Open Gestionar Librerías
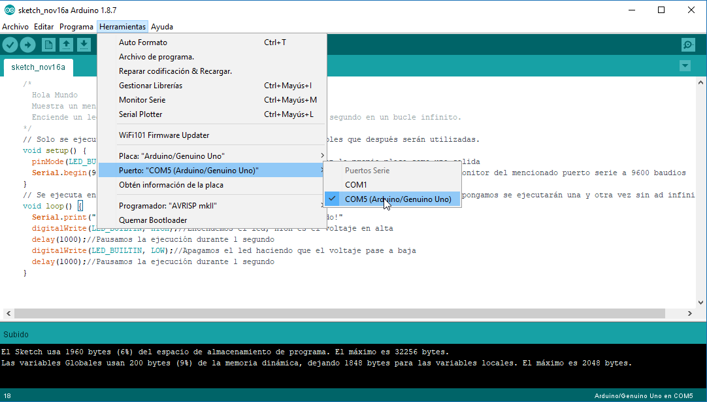 pos(212,86)
